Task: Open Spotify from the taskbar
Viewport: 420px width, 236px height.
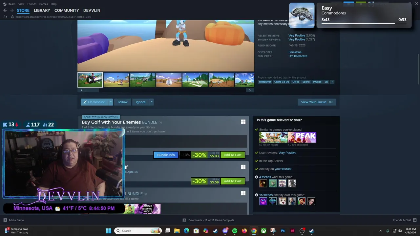Action: point(235,231)
